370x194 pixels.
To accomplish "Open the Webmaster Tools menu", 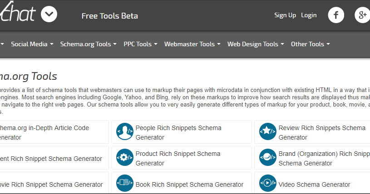I will coord(192,44).
